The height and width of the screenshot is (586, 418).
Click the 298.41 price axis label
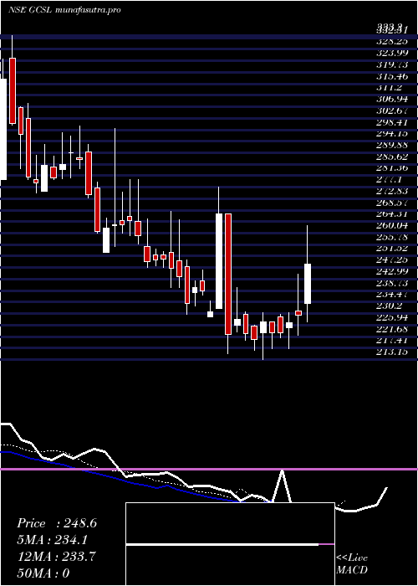coord(392,122)
